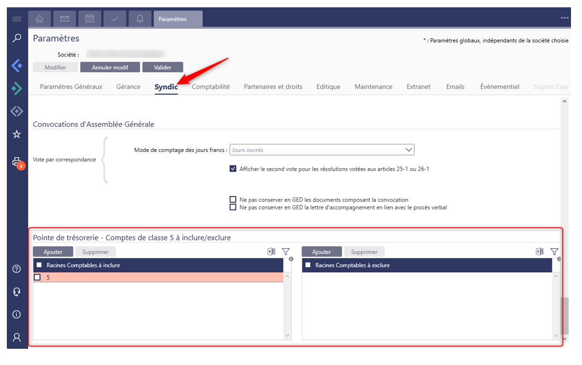The height and width of the screenshot is (365, 582).
Task: Click the Annuler modif button
Action: coord(110,68)
